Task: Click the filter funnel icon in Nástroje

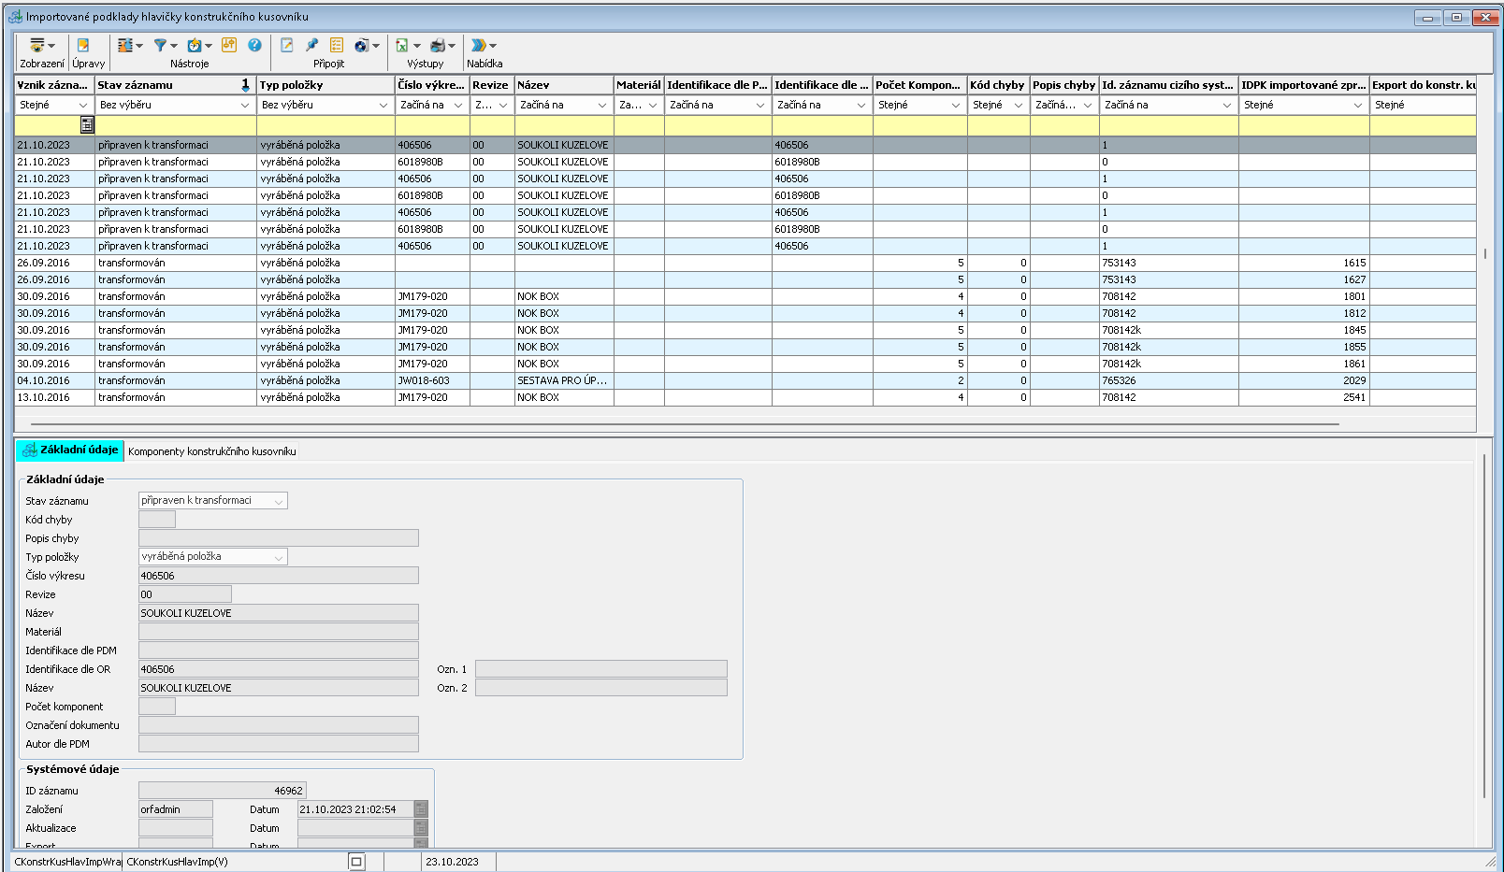Action: 161,45
